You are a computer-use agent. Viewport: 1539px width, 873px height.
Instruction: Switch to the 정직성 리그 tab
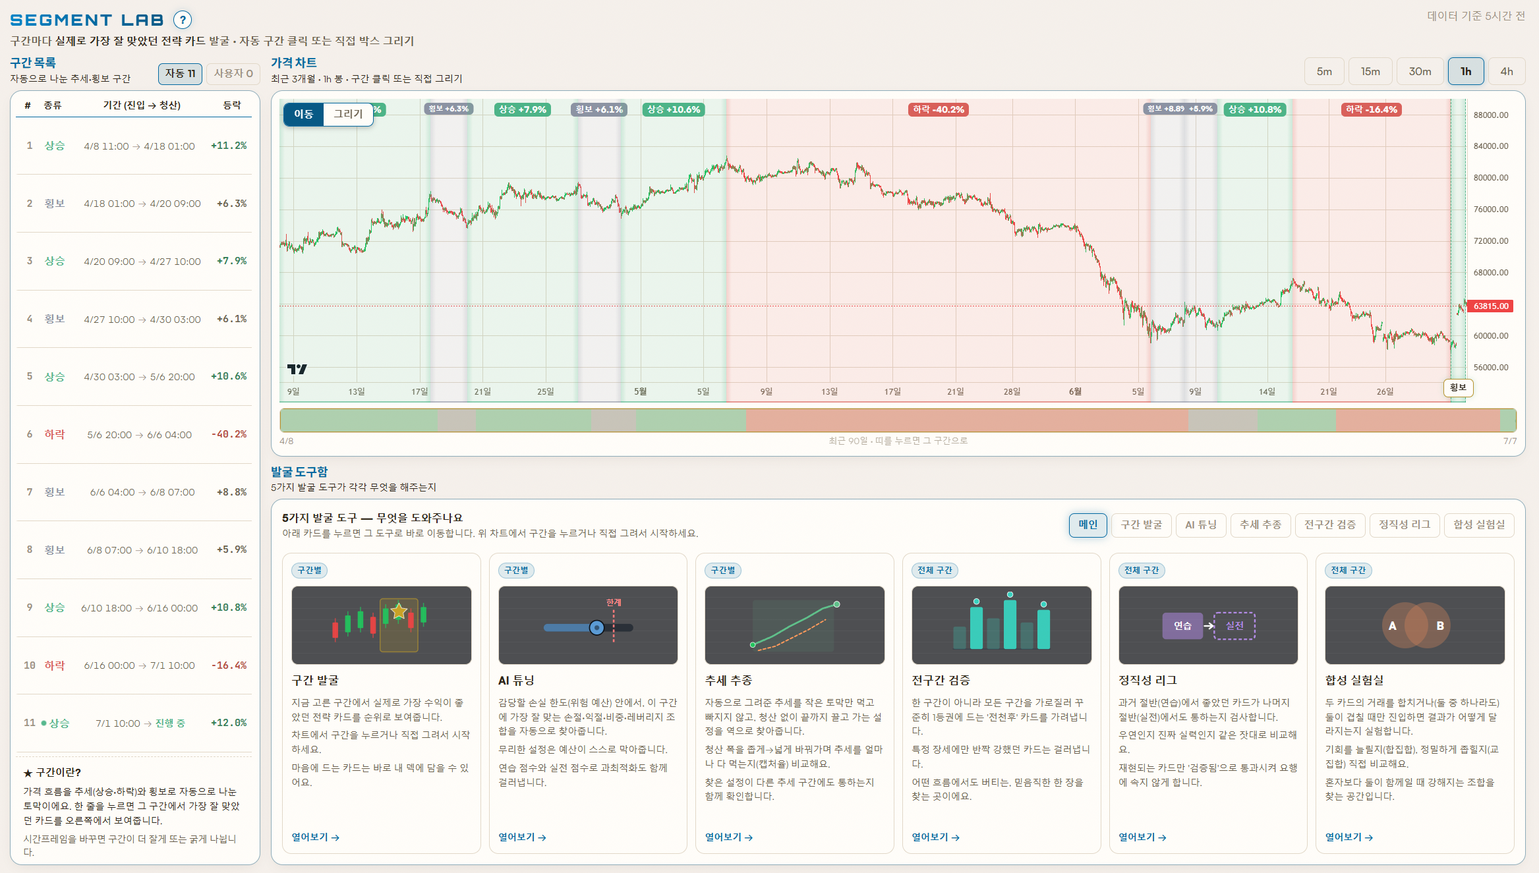tap(1405, 525)
